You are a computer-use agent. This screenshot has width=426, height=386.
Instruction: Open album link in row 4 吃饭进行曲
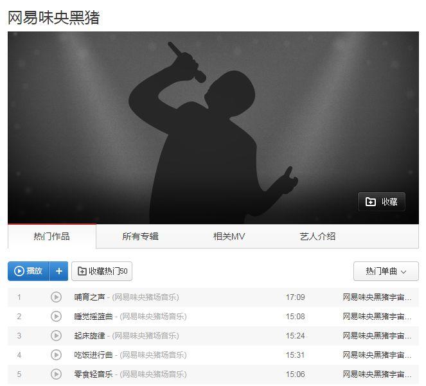[377, 355]
